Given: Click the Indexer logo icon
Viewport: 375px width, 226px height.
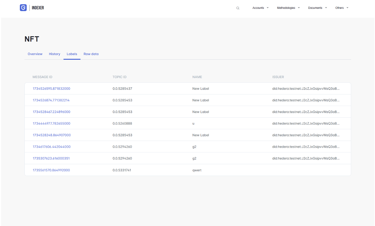Looking at the screenshot, I should tap(23, 8).
